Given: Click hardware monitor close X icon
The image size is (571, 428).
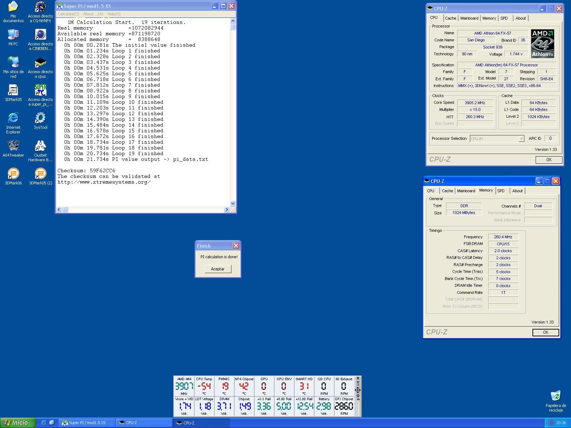Looking at the screenshot, I should point(358,378).
